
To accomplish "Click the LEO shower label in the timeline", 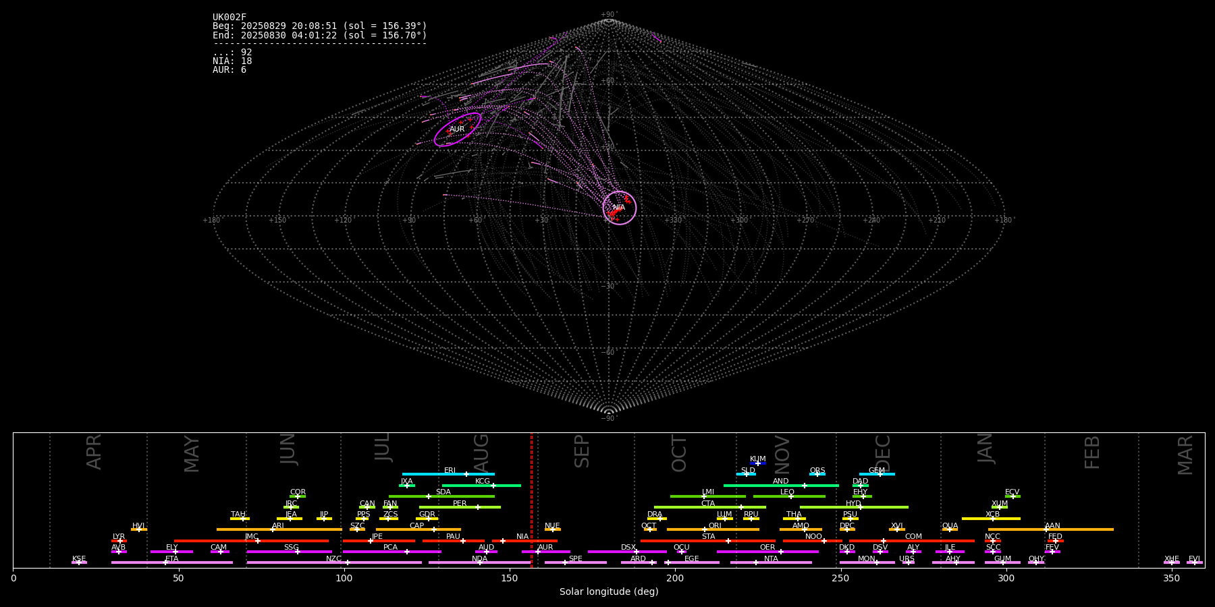I will [x=788, y=492].
